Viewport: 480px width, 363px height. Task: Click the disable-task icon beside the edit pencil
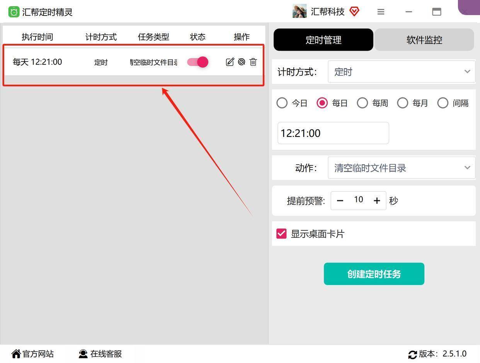point(242,62)
